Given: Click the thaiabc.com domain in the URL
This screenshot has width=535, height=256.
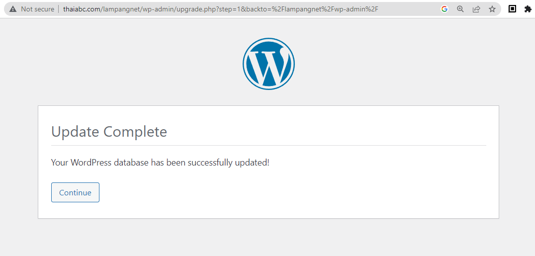Looking at the screenshot, I should coord(82,9).
